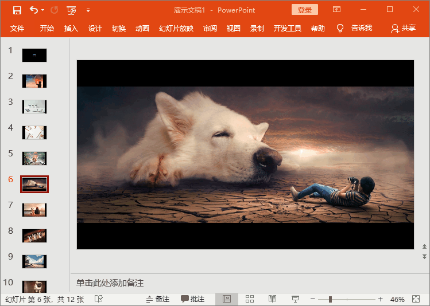Click the zoom slider handle
The width and height of the screenshot is (430, 306).
coord(330,300)
